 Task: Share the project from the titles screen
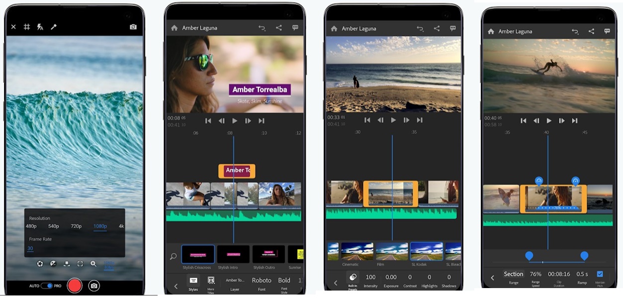pyautogui.click(x=279, y=28)
